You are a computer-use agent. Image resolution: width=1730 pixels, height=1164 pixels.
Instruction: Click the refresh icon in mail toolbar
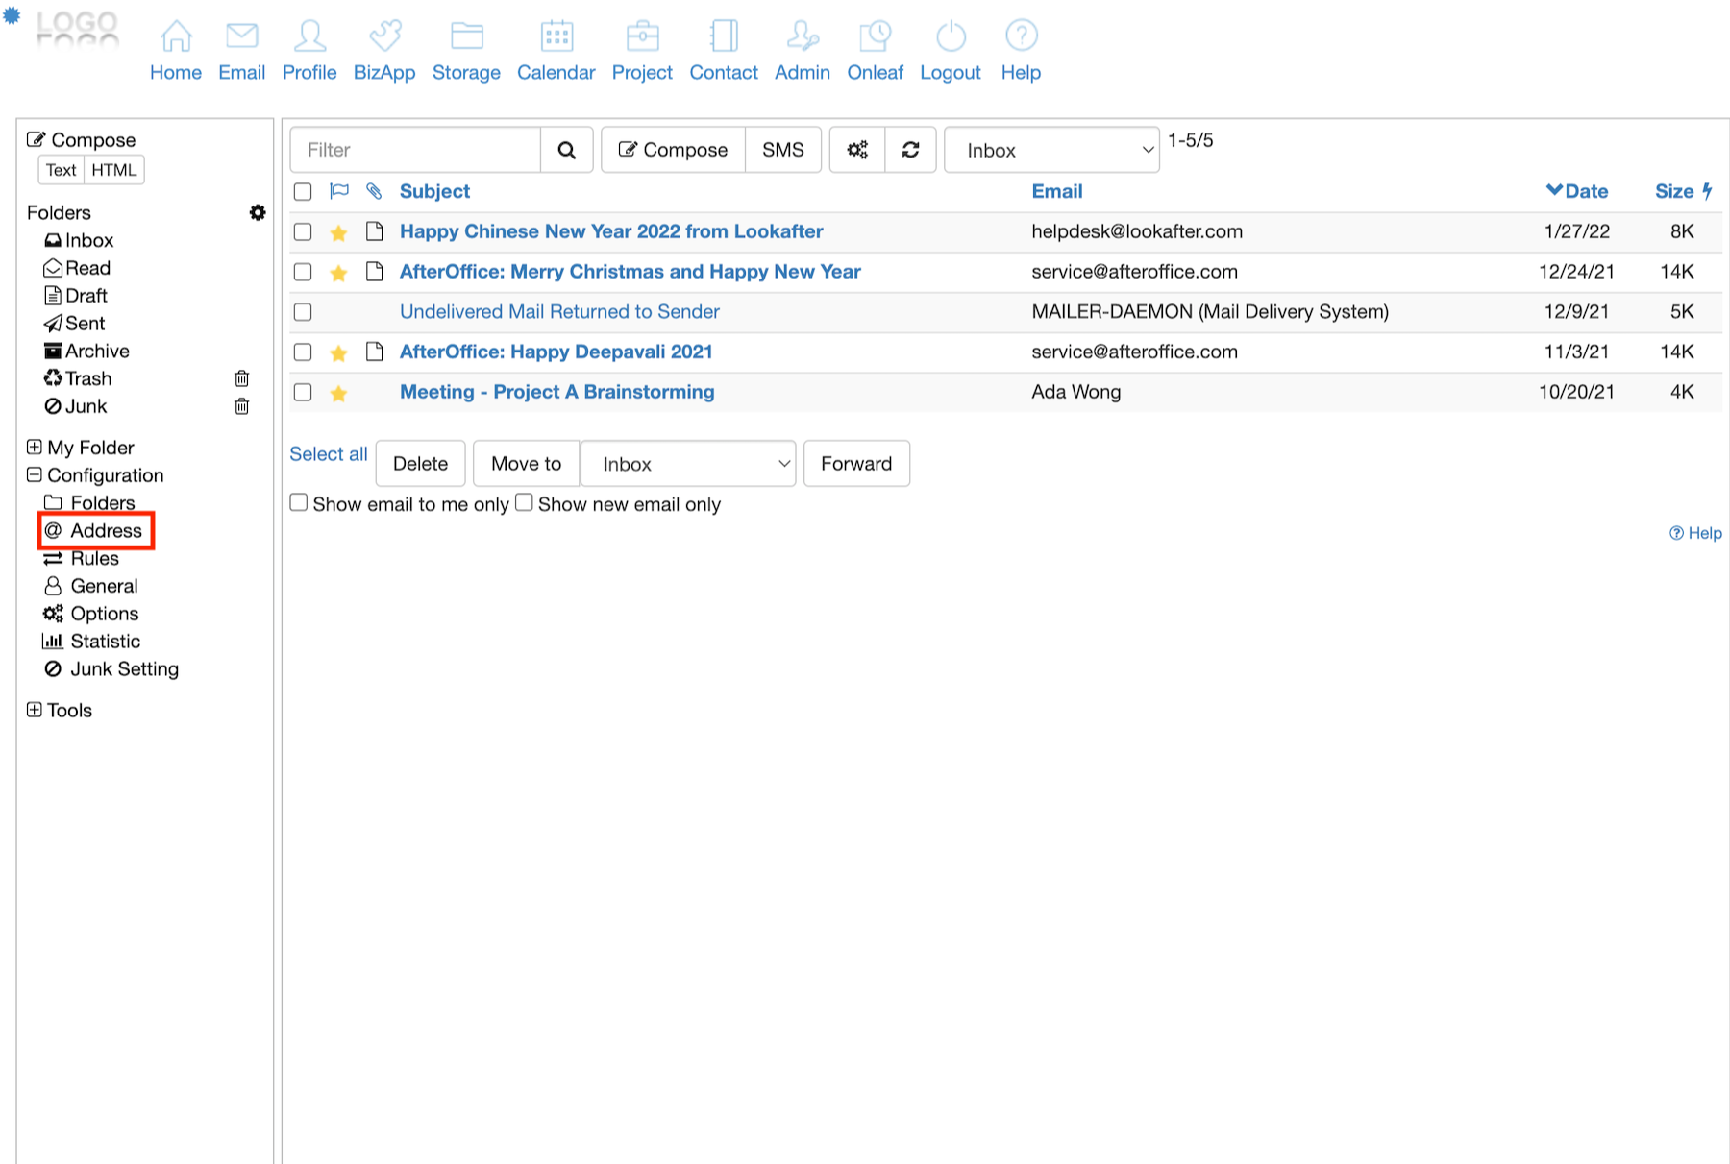click(910, 150)
